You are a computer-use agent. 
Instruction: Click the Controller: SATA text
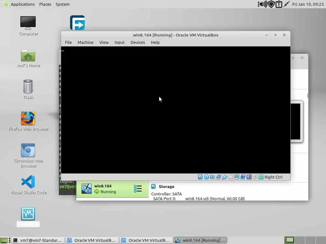pos(166,194)
